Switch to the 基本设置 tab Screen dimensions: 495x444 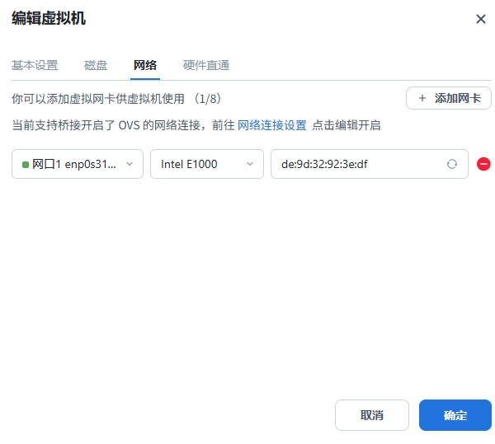coord(35,65)
